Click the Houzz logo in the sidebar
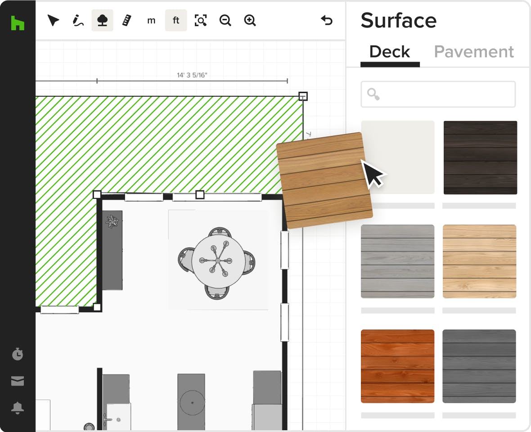This screenshot has height=432, width=531. tap(18, 23)
